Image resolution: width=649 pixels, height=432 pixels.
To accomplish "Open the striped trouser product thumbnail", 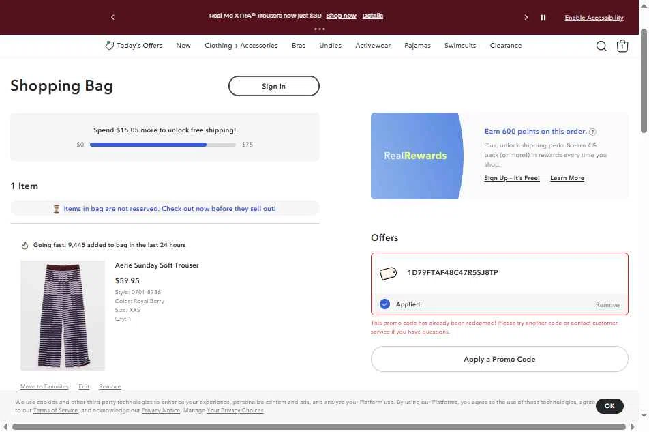I will click(x=63, y=315).
